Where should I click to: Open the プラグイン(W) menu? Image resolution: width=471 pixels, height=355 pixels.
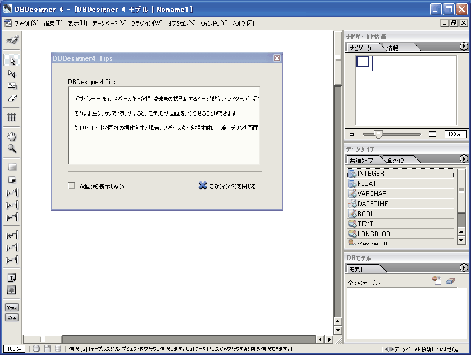[x=147, y=23]
